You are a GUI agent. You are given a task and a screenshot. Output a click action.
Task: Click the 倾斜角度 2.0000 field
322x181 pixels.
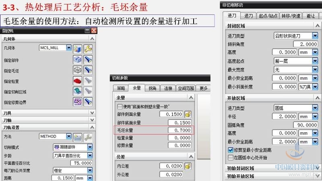[x=305, y=44]
